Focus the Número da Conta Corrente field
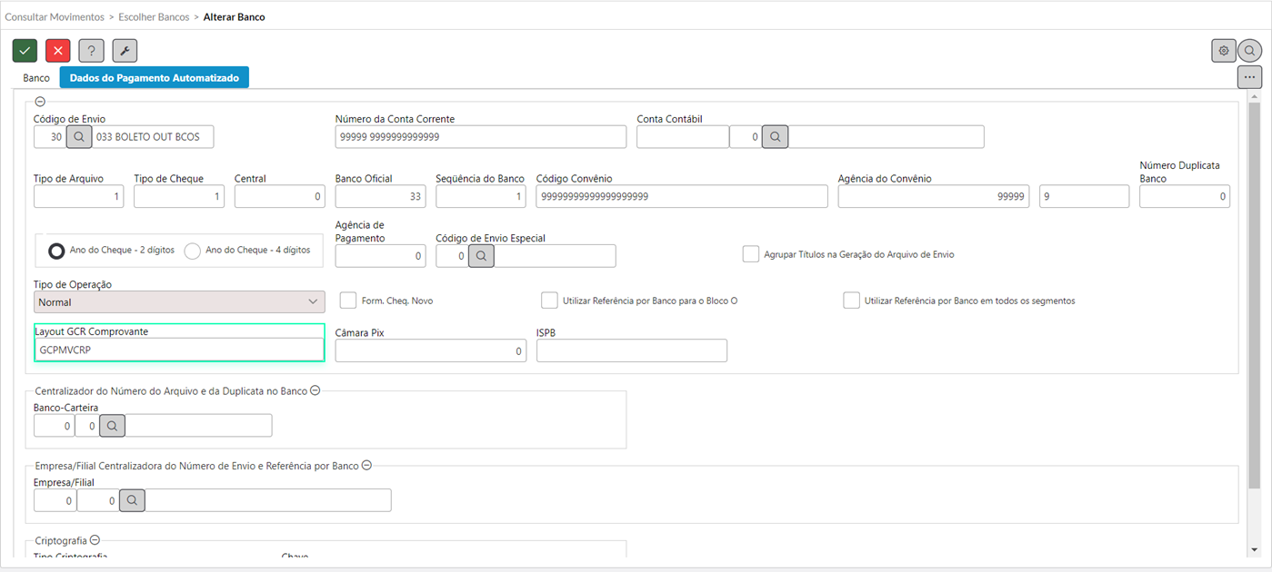The image size is (1272, 572). click(481, 136)
